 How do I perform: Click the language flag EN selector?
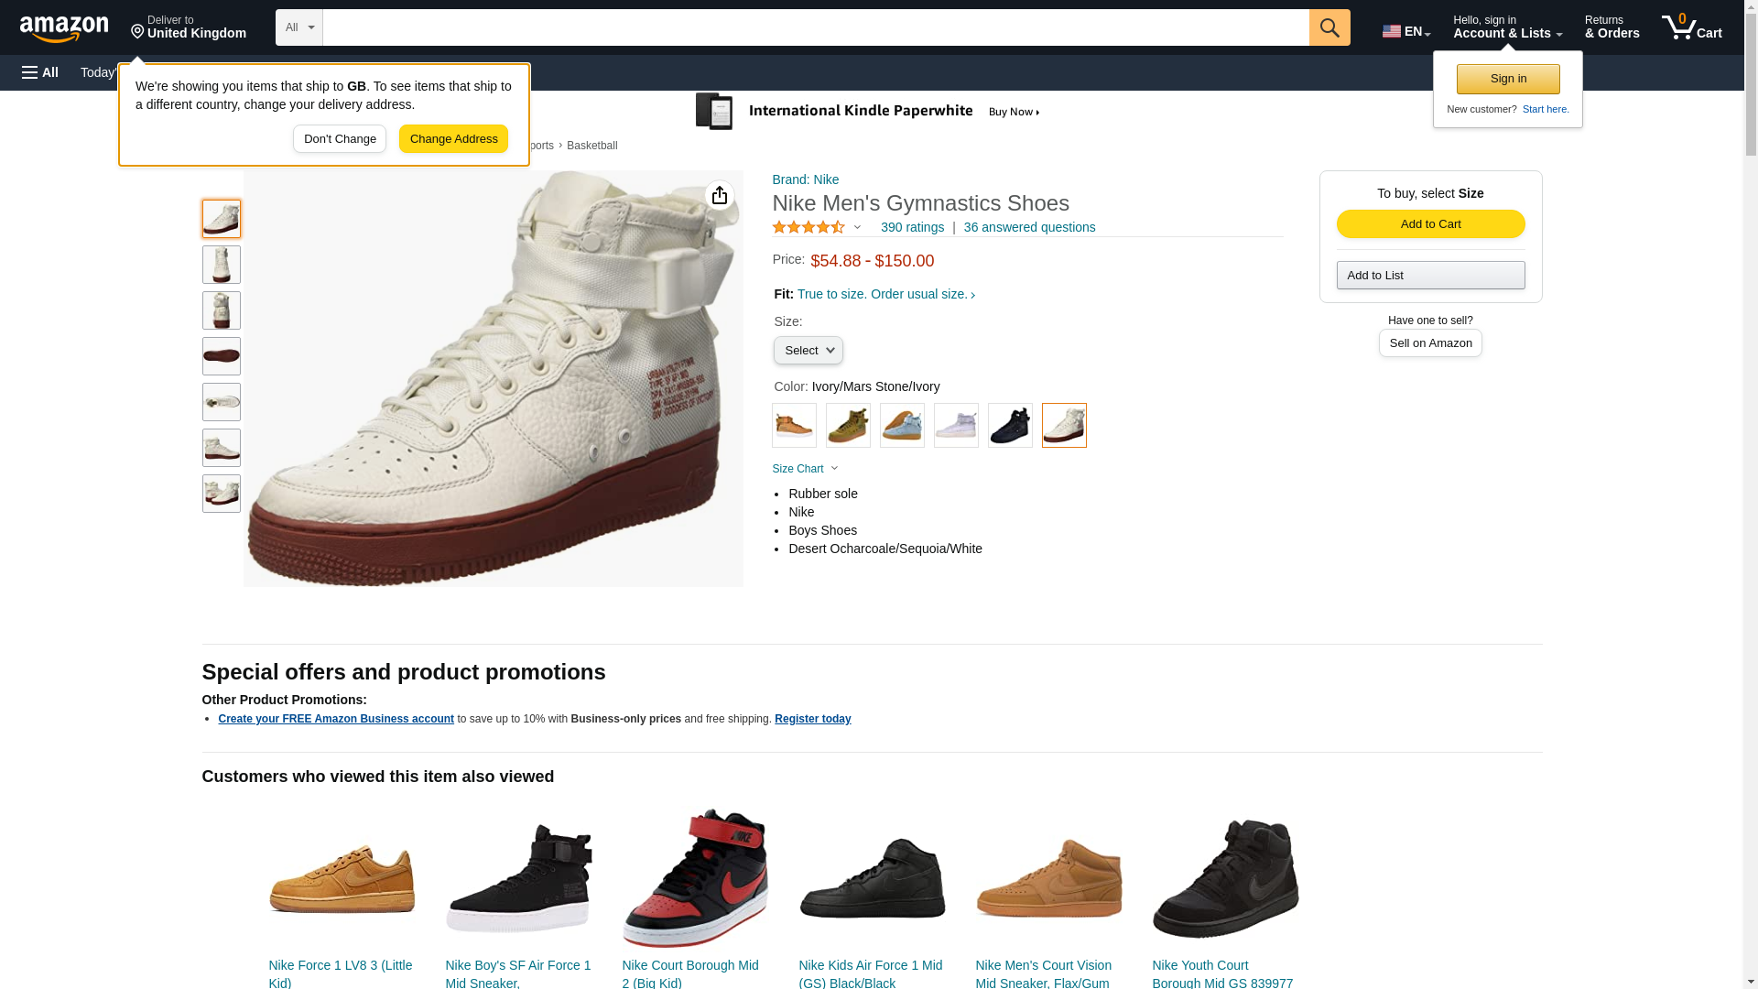(1405, 31)
